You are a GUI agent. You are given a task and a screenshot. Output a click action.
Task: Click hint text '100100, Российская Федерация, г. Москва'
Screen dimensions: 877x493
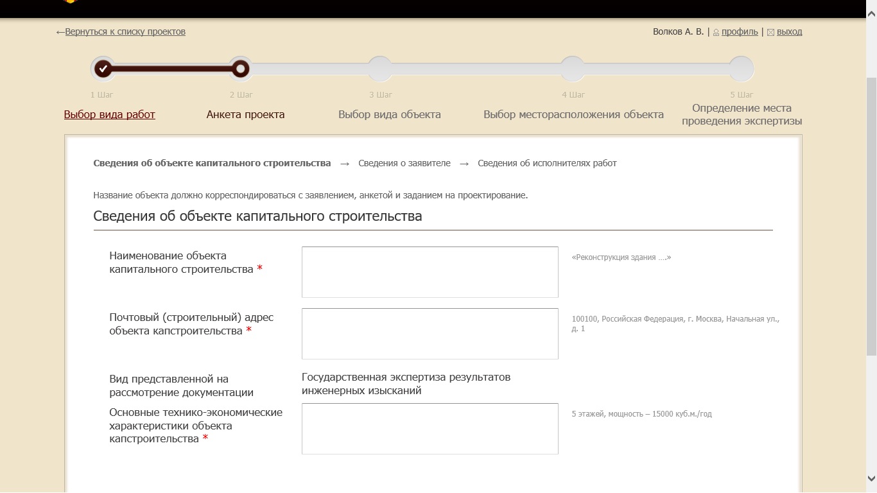pyautogui.click(x=675, y=324)
